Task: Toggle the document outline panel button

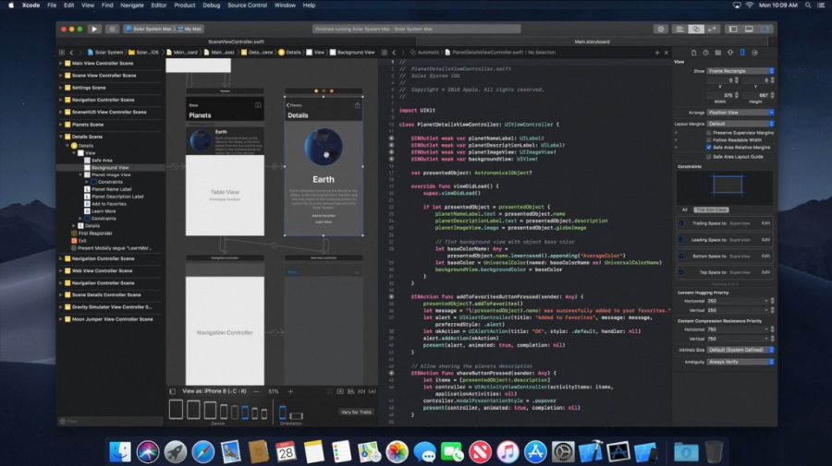Action: pos(173,391)
